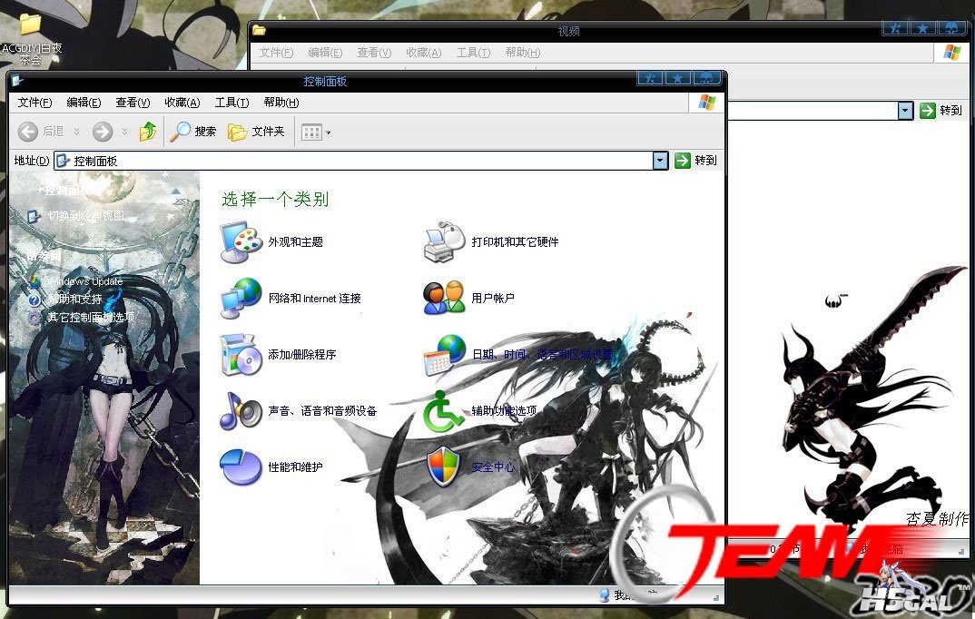Open the 打印机和其它硬件 printer icon
The image size is (975, 619).
coord(444,241)
